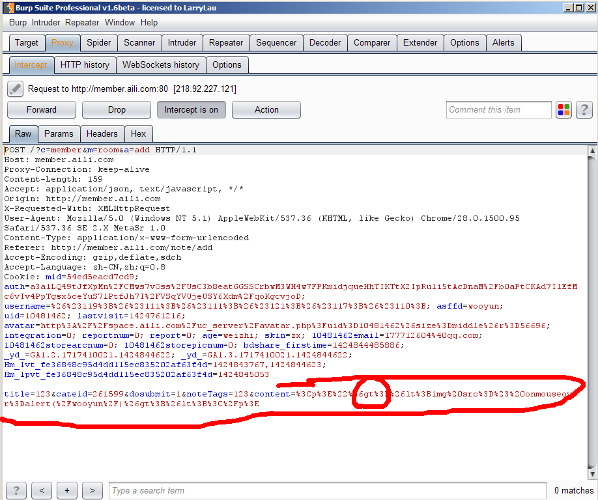Open the Intruder menu in menu bar
This screenshot has width=598, height=500.
pos(46,23)
